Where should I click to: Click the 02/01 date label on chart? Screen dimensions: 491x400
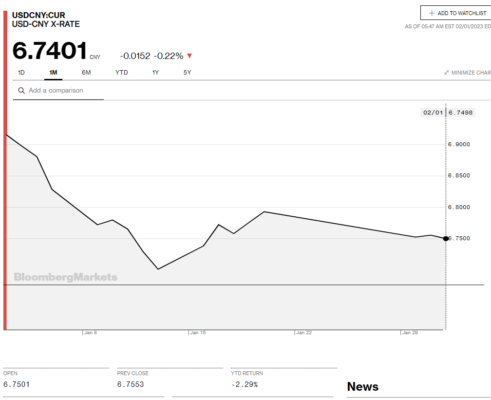coord(433,113)
